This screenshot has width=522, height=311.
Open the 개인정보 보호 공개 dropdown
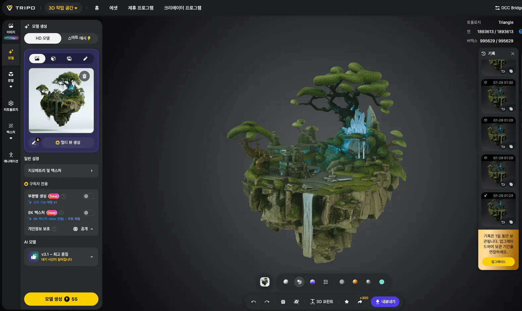coord(83,229)
